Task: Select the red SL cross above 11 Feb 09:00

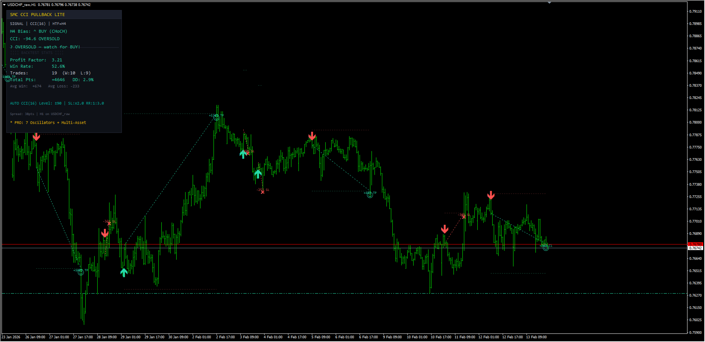Action: pos(464,217)
